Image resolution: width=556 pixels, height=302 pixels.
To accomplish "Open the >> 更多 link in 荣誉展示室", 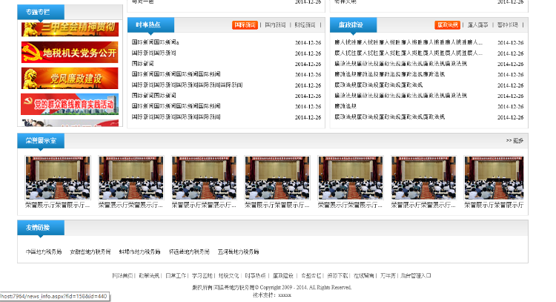I will tap(514, 140).
